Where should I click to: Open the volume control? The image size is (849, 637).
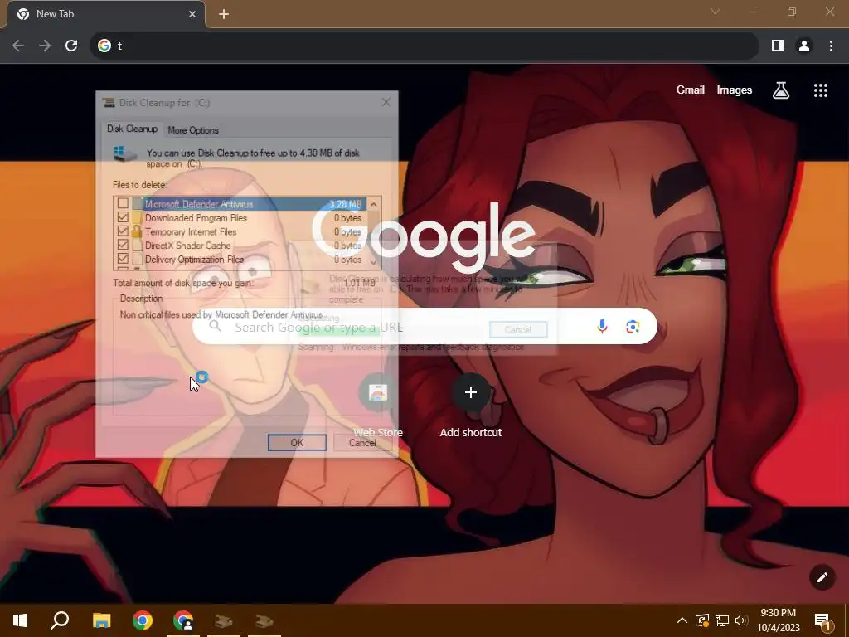(742, 620)
